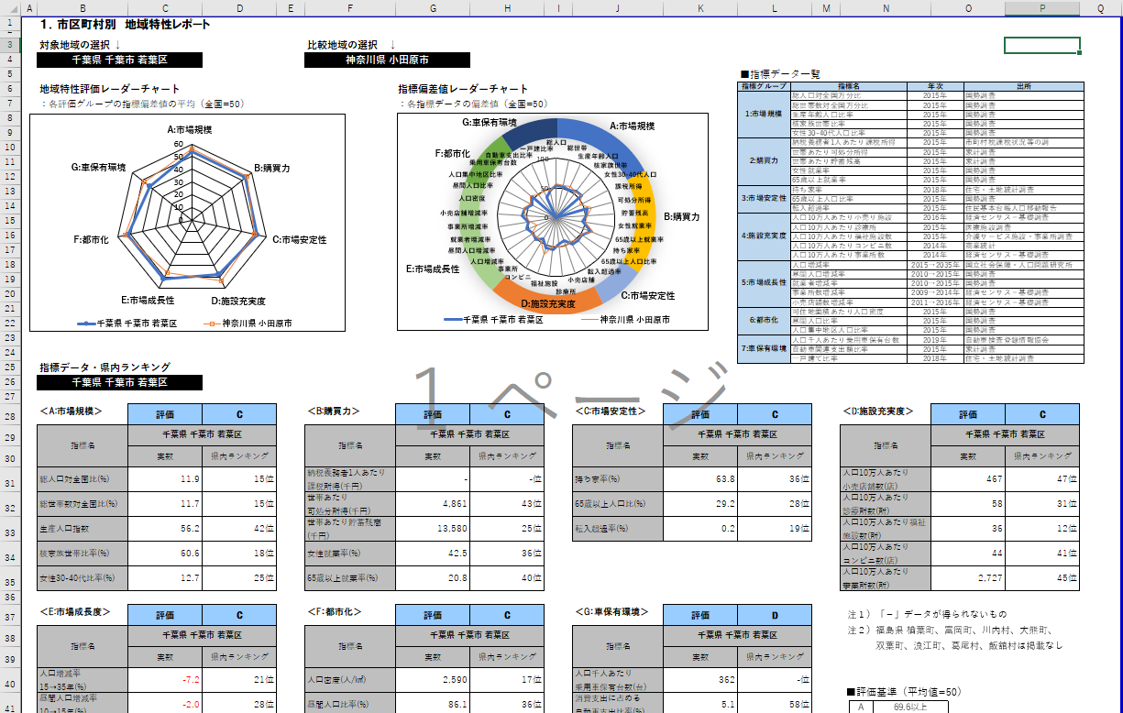This screenshot has height=713, width=1123.
Task: Select row 1 via its row header
Action: (x=9, y=25)
